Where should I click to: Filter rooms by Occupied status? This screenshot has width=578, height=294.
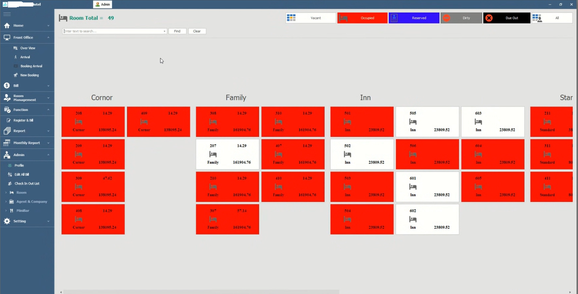tap(362, 18)
